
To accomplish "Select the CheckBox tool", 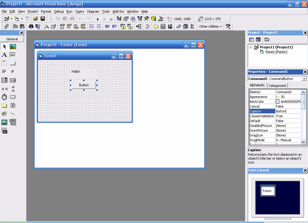I will pyautogui.click(x=4, y=72).
